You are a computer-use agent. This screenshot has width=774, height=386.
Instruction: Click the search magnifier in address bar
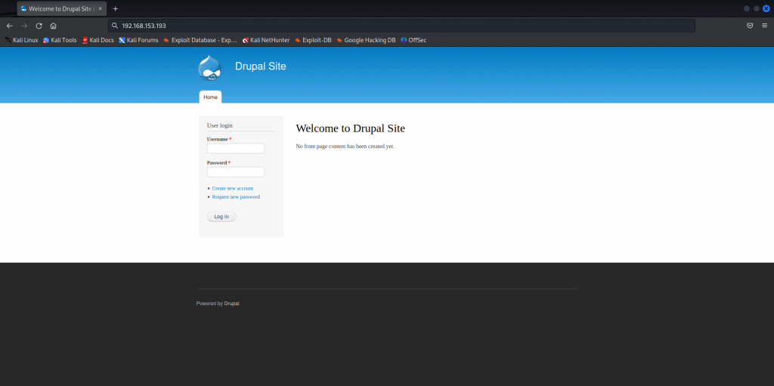(x=115, y=26)
